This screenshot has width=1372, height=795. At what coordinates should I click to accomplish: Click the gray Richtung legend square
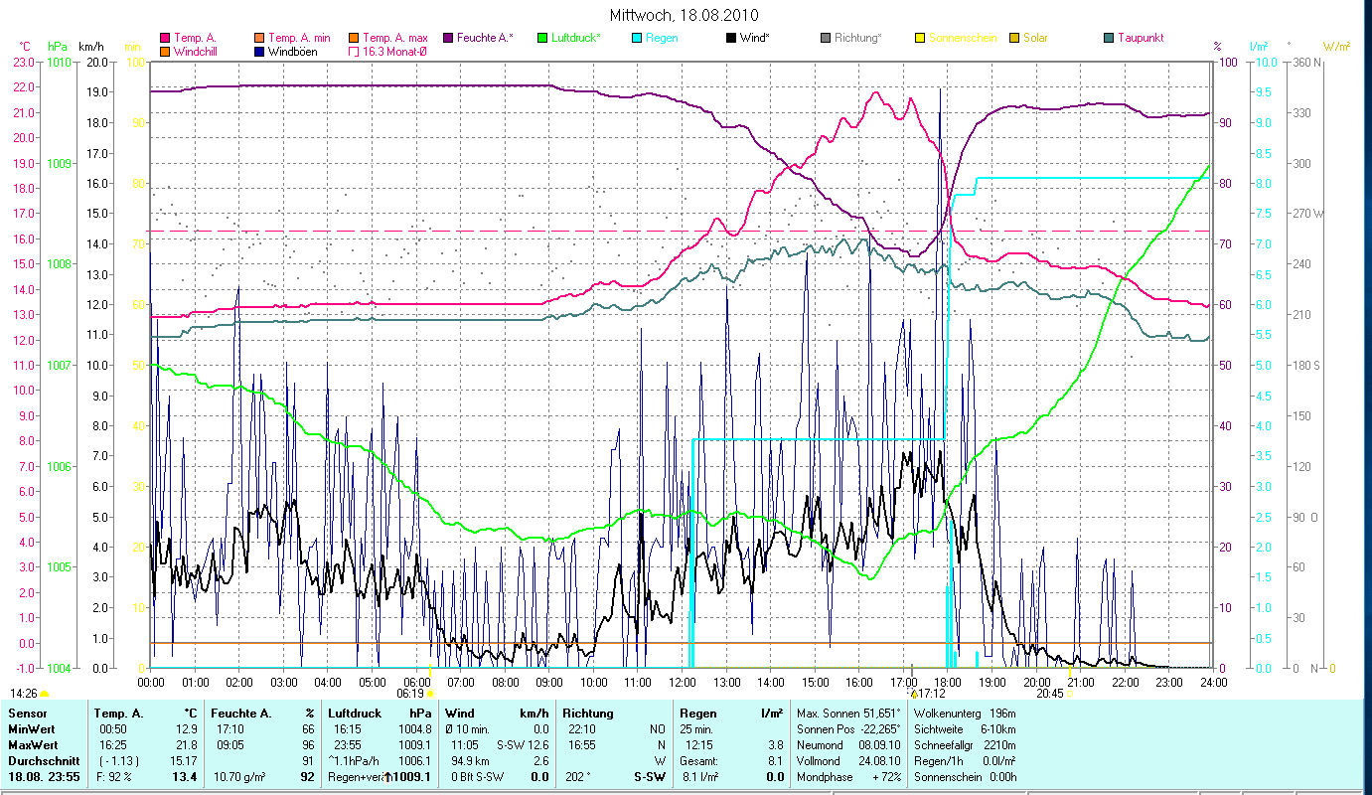click(826, 38)
